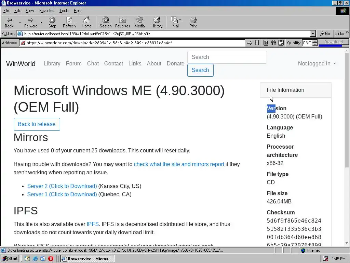This screenshot has width=350, height=263.
Task: Open the View menu
Action: [30, 11]
